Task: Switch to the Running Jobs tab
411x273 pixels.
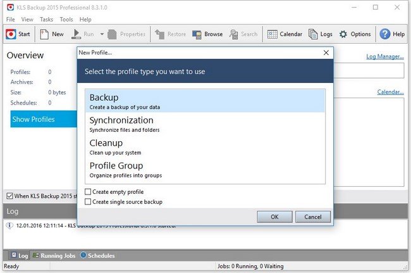Action: pos(54,255)
